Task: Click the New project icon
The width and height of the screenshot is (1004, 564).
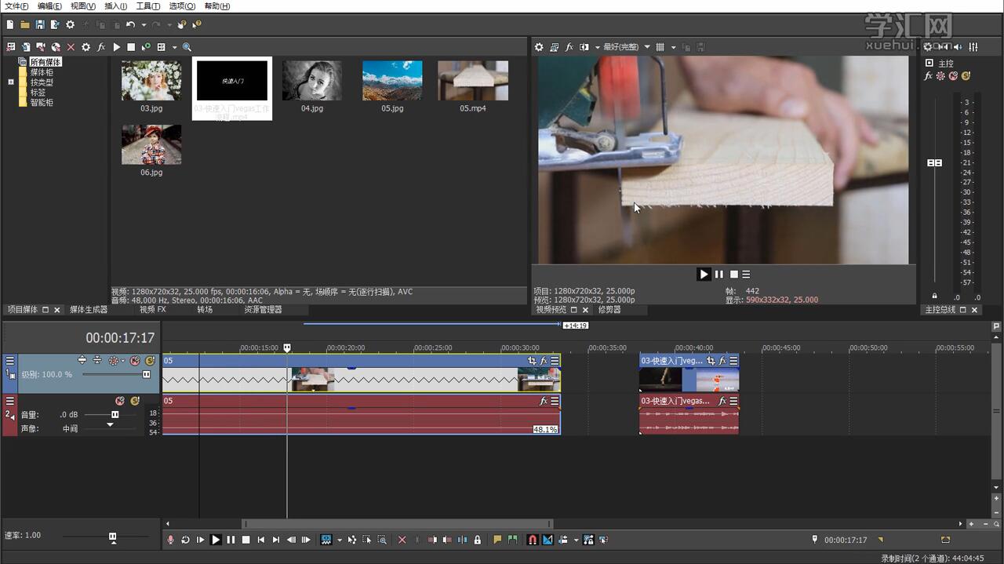Action: click(x=10, y=25)
